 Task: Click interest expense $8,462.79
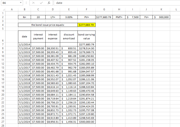(x=53, y=68)
